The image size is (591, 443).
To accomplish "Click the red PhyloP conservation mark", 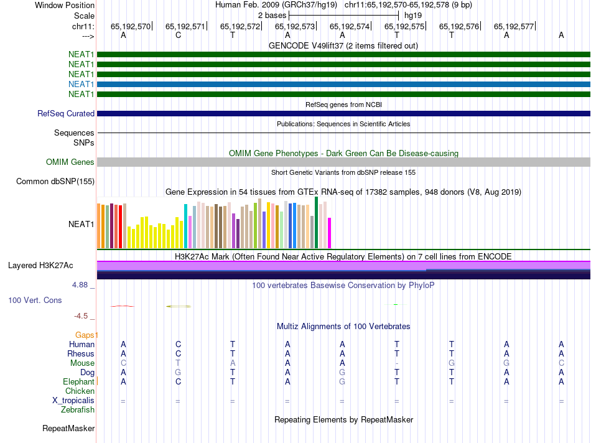I will click(x=122, y=306).
